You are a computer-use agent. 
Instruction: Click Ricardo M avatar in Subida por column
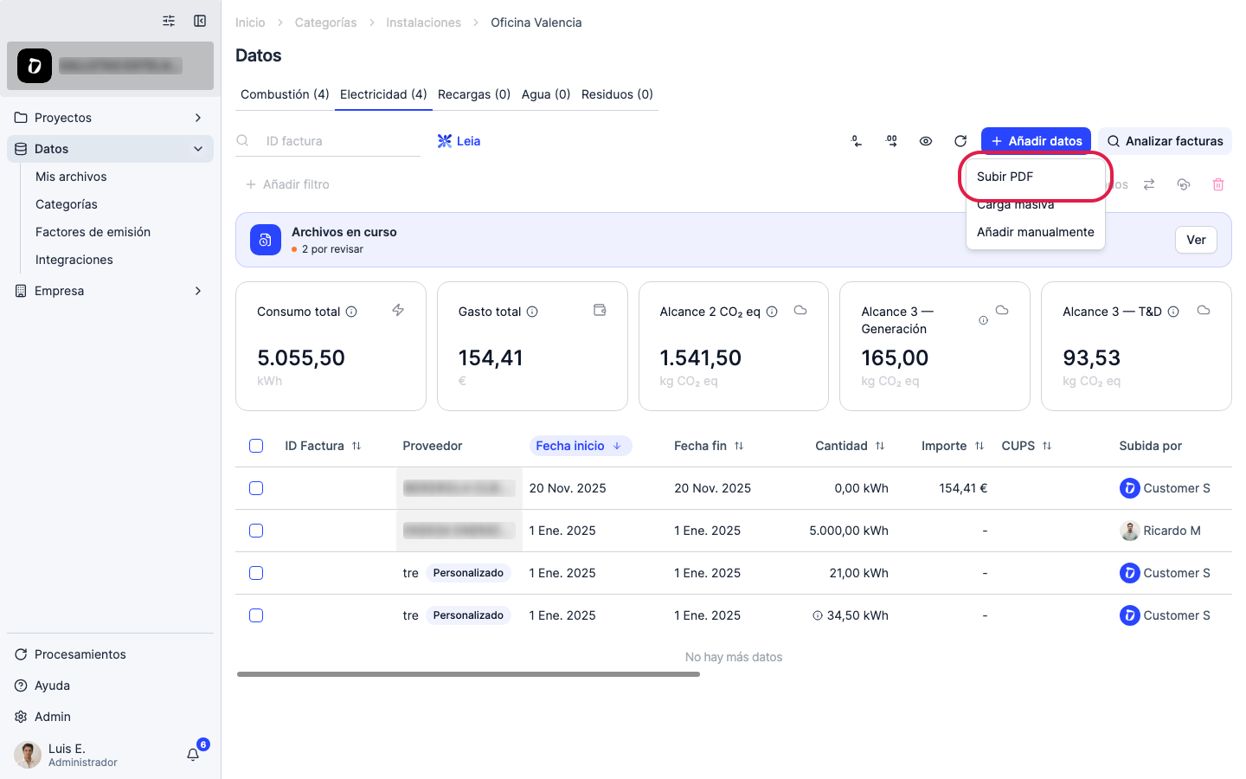(x=1129, y=531)
